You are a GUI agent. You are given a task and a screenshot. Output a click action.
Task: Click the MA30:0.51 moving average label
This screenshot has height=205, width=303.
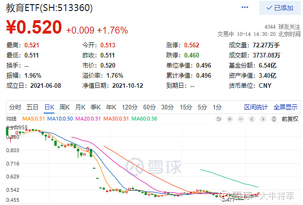click(x=116, y=119)
